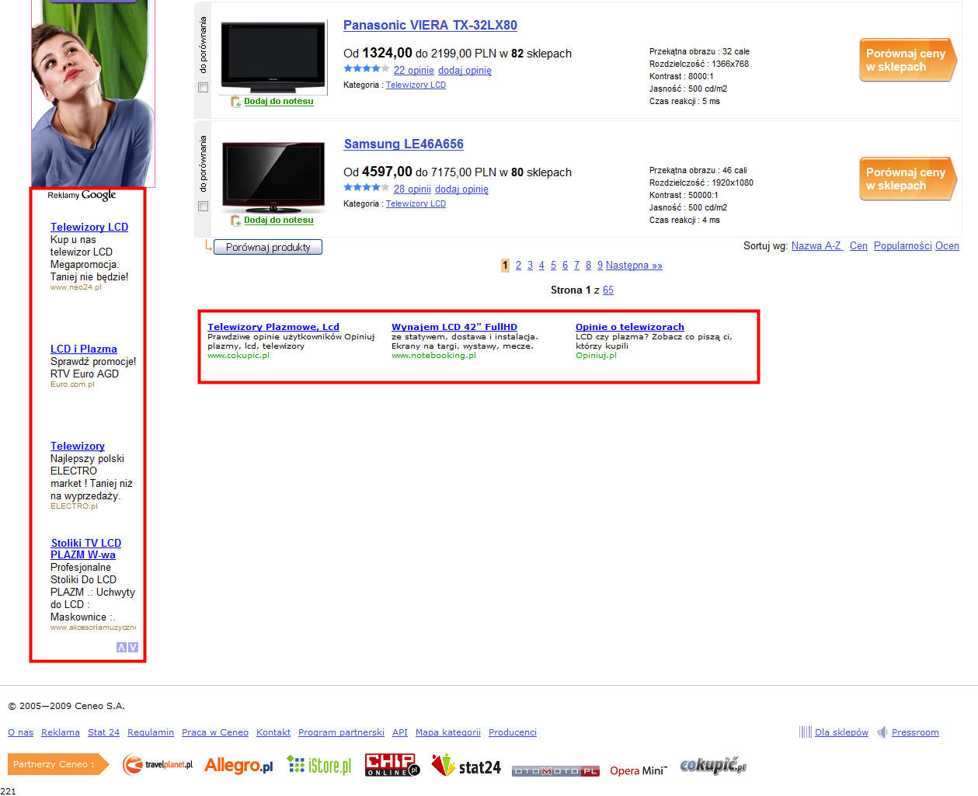Open the 'Telewizory LCD' category under Samsung
978x796 pixels.
click(416, 204)
